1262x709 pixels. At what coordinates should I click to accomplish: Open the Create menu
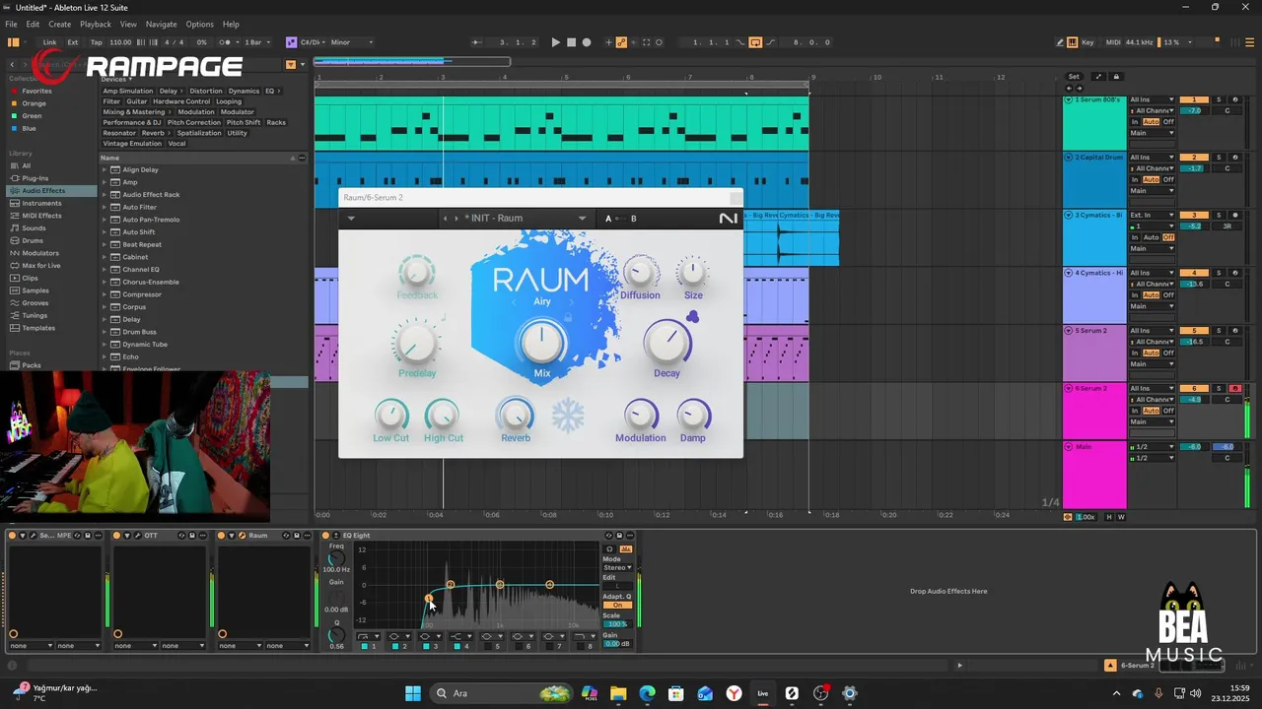click(x=60, y=24)
